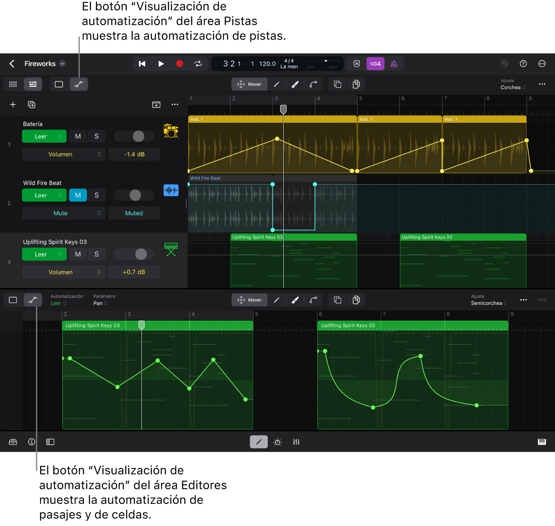Enable Tracks area automation view

[79, 84]
